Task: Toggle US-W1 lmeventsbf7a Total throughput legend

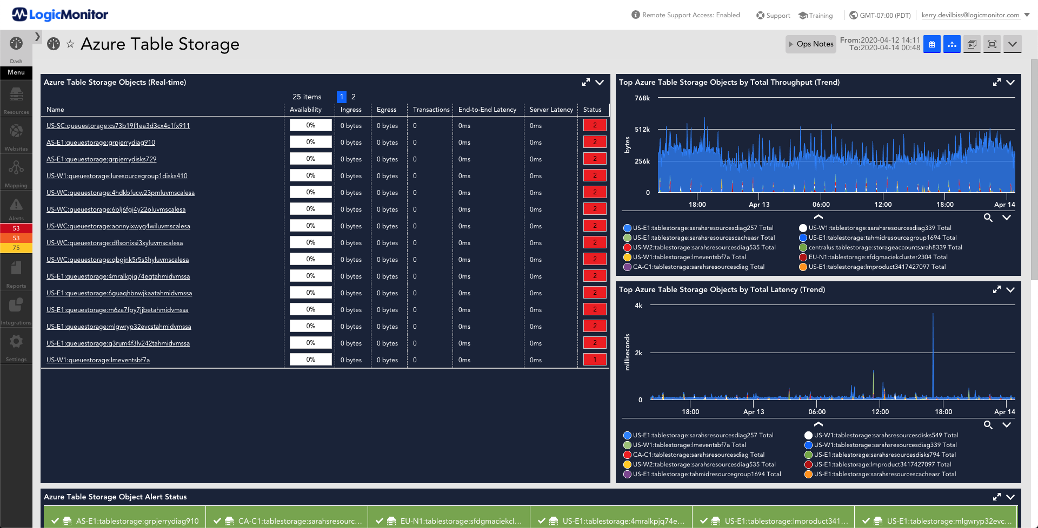Action: tap(684, 257)
